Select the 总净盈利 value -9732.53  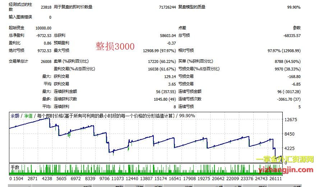click(43, 36)
